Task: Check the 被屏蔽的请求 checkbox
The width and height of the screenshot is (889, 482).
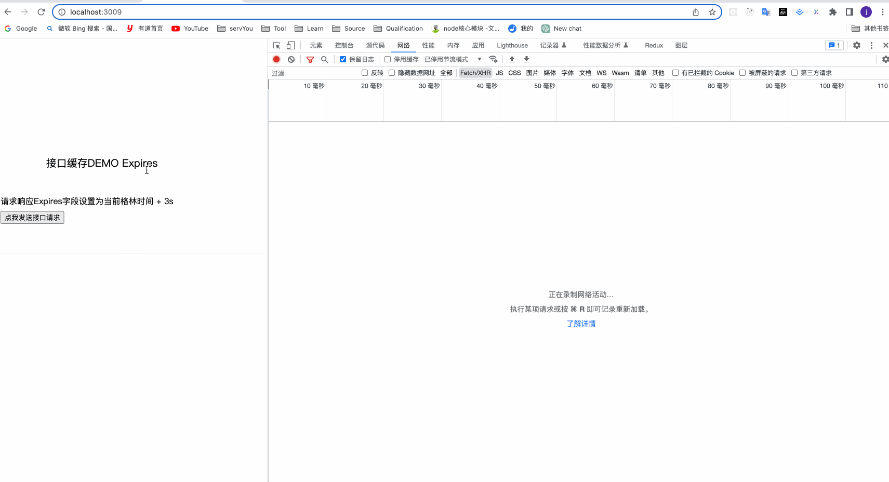Action: pos(742,73)
